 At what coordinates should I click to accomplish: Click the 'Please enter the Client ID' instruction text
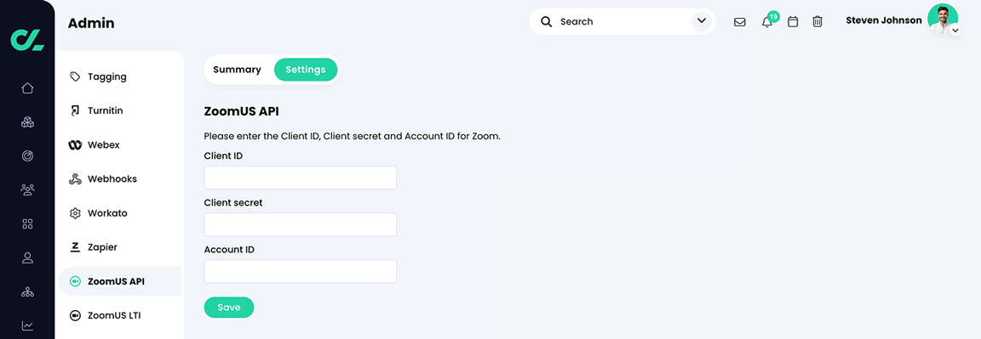tap(353, 136)
